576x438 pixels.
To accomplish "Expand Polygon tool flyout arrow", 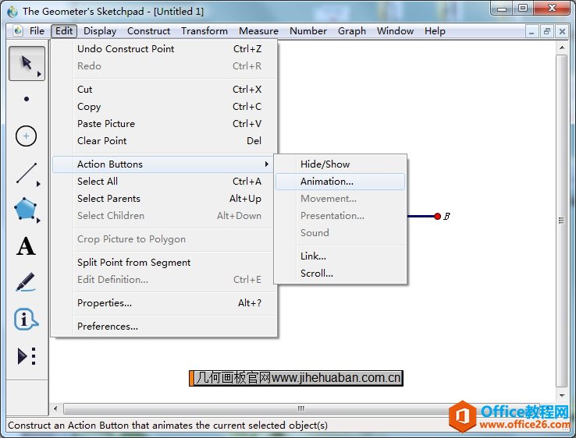I will coord(38,221).
